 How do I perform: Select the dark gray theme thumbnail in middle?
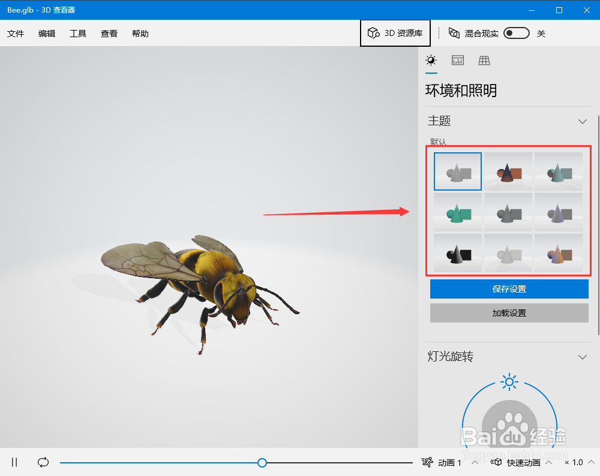(x=508, y=212)
